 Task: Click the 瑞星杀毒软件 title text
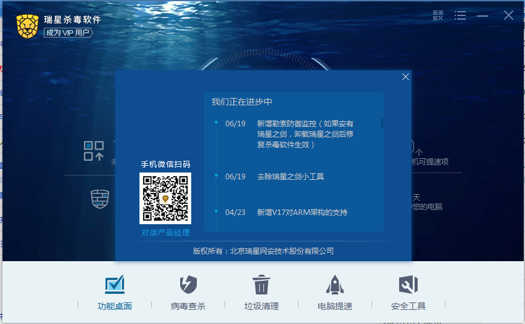pos(72,20)
